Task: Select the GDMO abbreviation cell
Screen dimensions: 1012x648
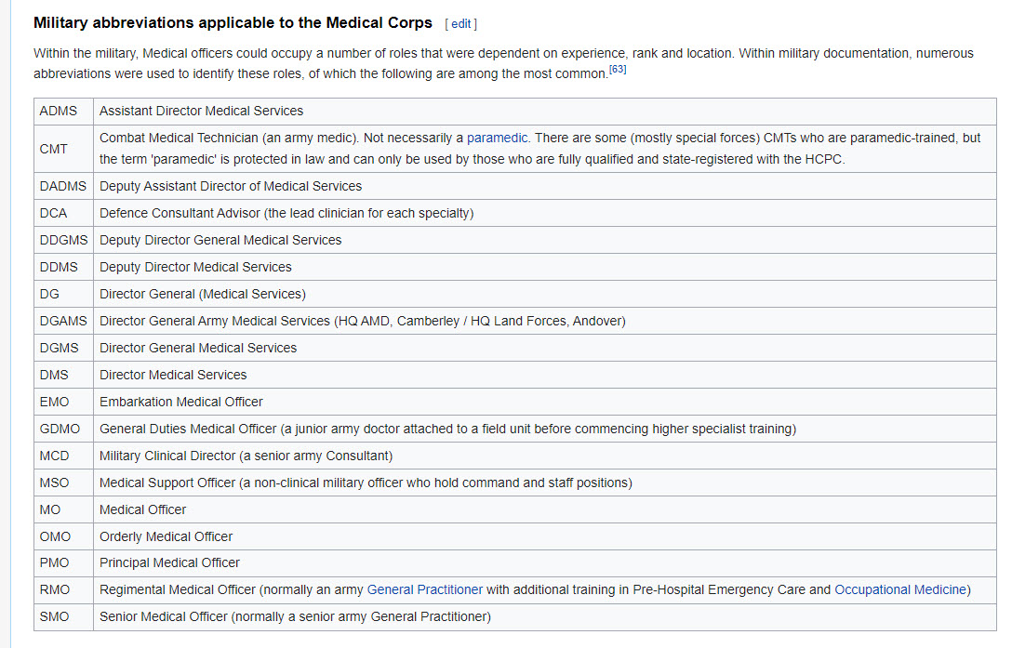Action: point(60,429)
